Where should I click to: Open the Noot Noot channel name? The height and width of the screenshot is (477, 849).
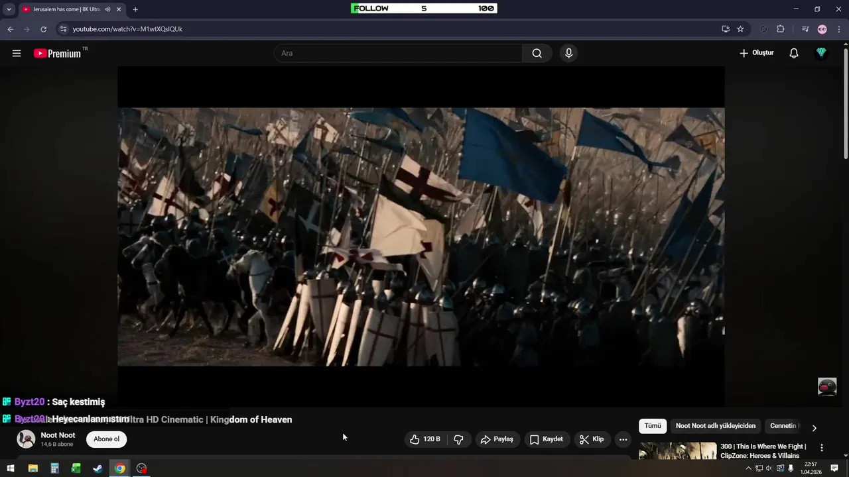point(58,435)
